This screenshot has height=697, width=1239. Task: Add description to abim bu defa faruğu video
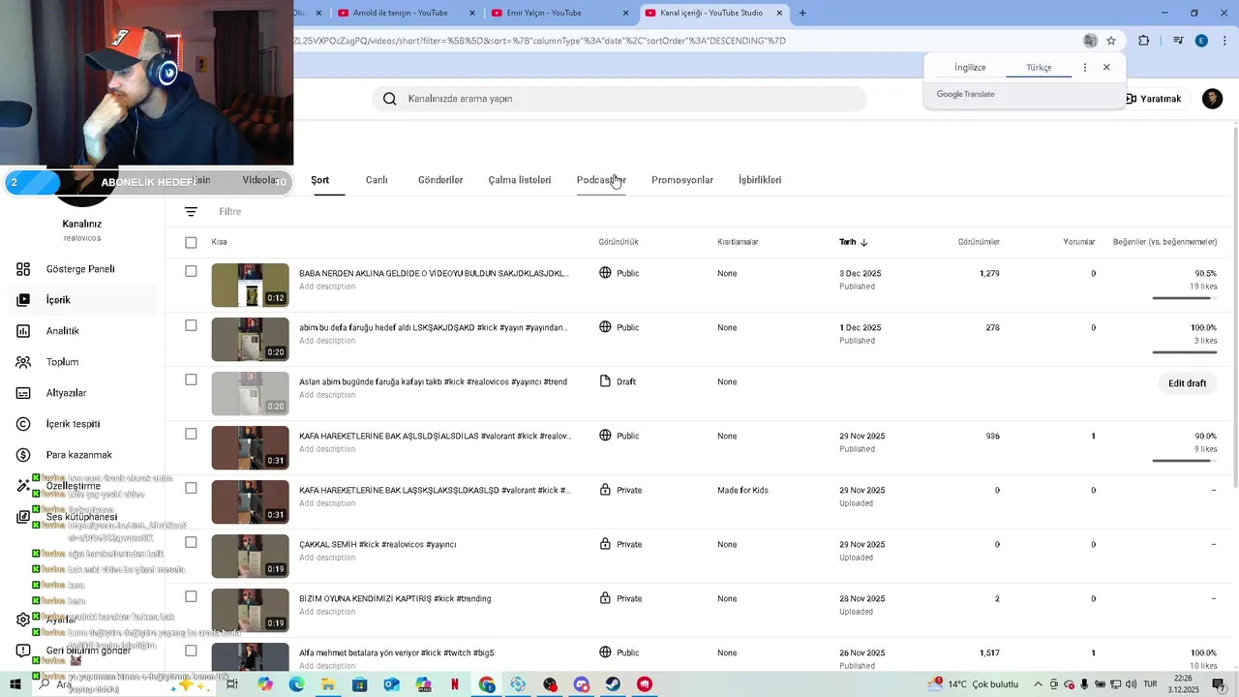click(x=327, y=341)
